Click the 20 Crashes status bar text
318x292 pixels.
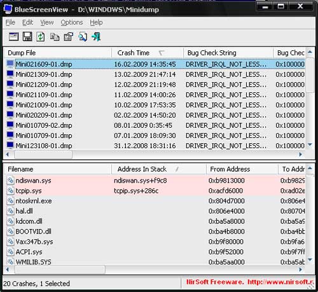36,284
